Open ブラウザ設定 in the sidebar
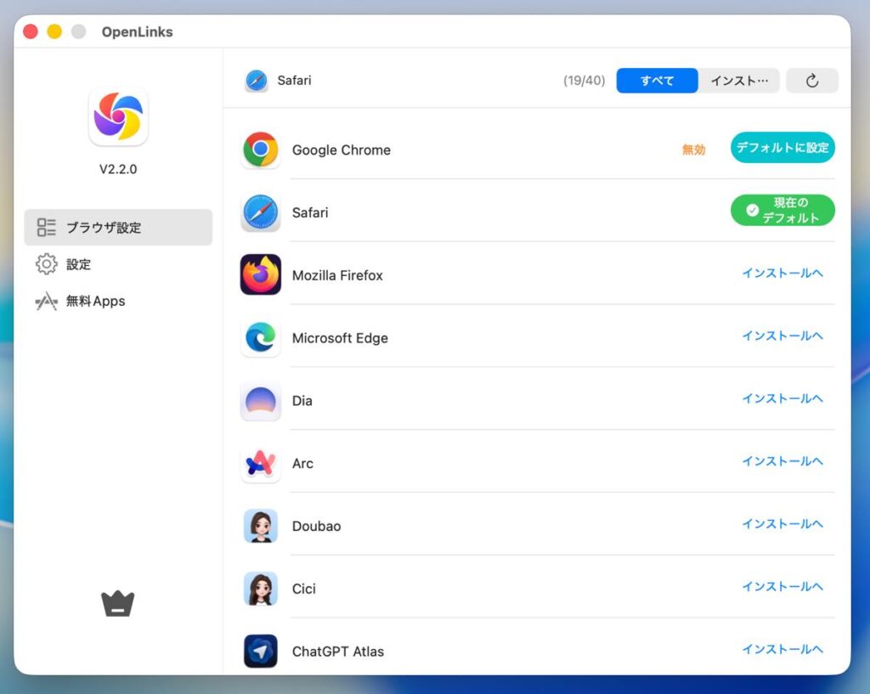 118,228
